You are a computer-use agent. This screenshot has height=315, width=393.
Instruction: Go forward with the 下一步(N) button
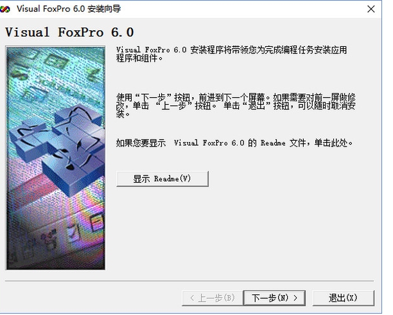tap(274, 298)
